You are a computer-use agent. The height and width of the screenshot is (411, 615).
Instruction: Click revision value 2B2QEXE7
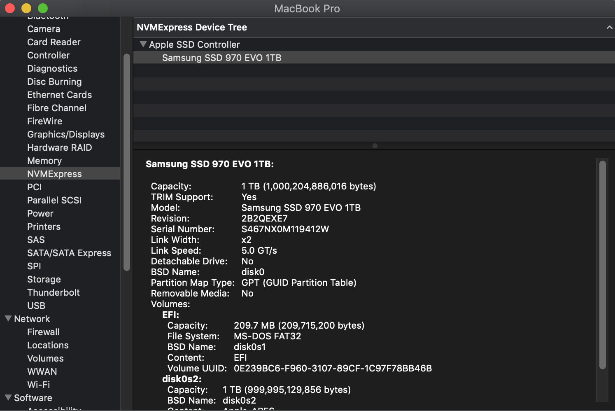click(x=264, y=218)
